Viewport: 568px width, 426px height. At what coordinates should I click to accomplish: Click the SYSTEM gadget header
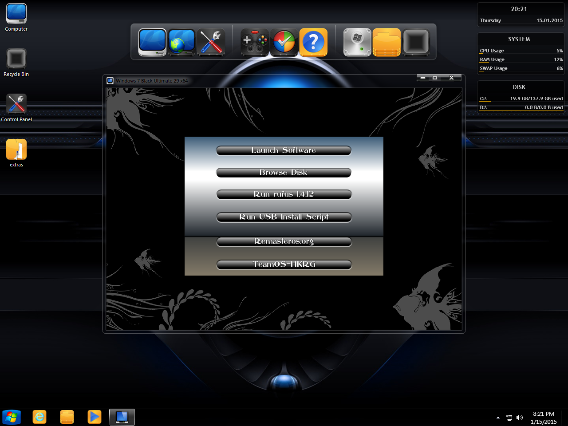pos(519,39)
